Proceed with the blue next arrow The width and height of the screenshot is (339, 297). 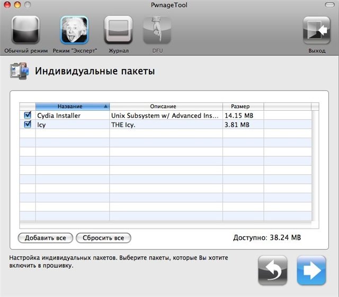tap(311, 270)
